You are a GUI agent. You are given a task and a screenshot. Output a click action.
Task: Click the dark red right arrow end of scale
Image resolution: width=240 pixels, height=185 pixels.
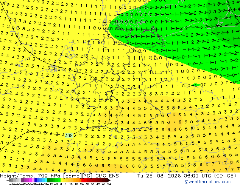pyautogui.click(x=109, y=180)
